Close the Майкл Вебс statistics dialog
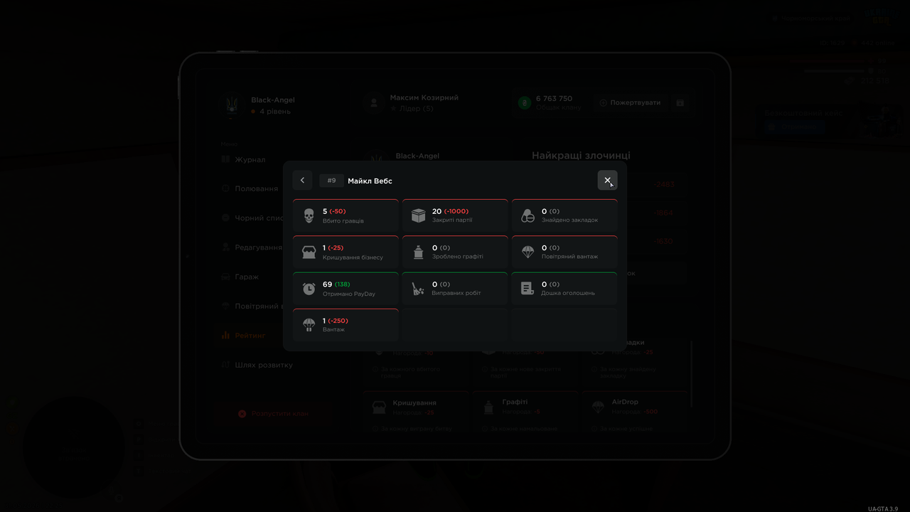The height and width of the screenshot is (512, 910). point(607,181)
